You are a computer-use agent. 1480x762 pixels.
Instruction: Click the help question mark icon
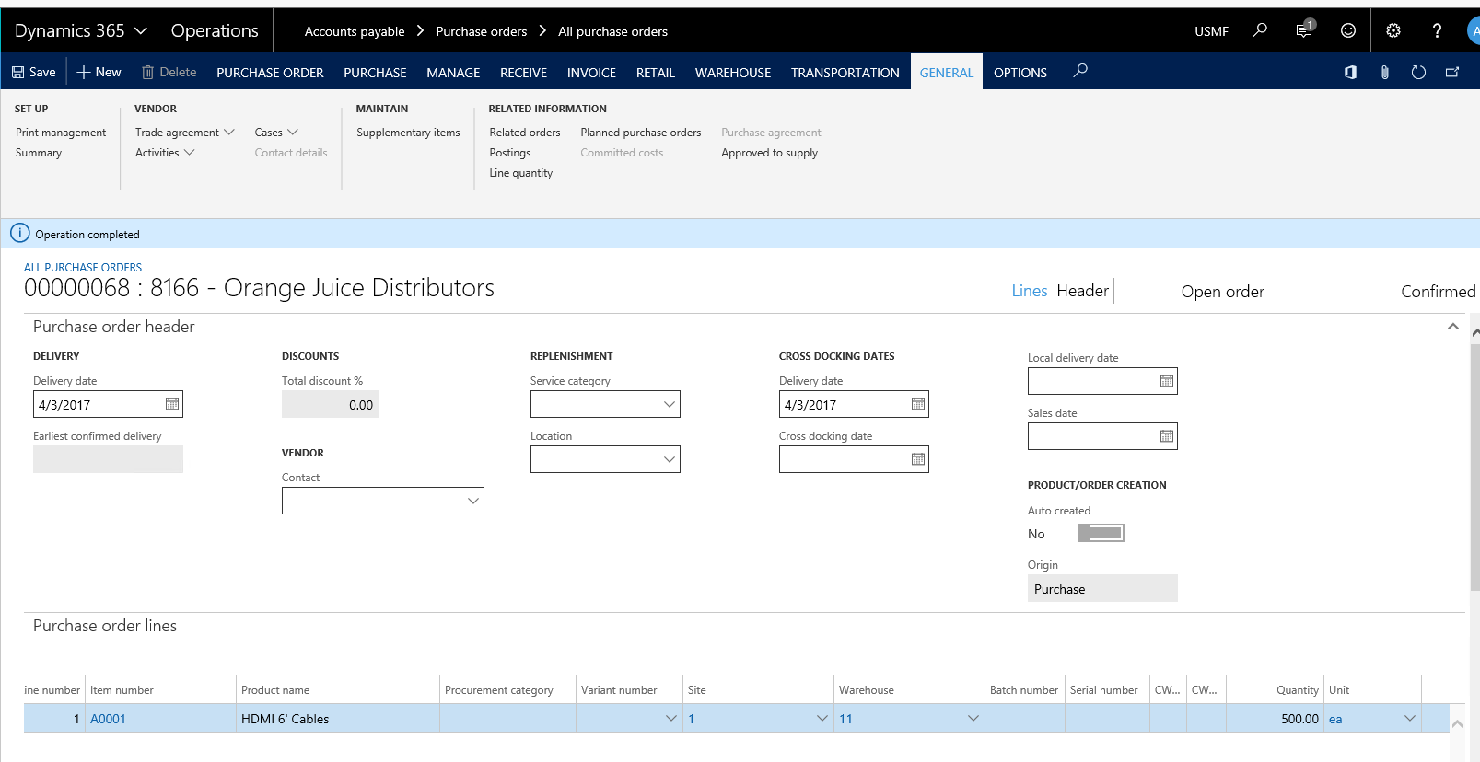point(1437,30)
